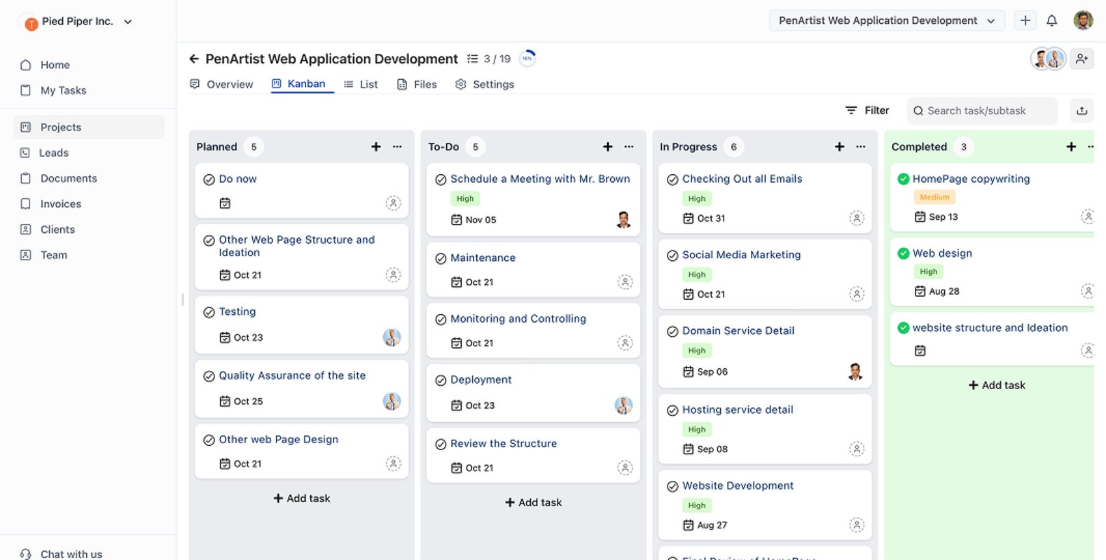The width and height of the screenshot is (1106, 560).
Task: Click the back arrow beside project title
Action: [194, 59]
